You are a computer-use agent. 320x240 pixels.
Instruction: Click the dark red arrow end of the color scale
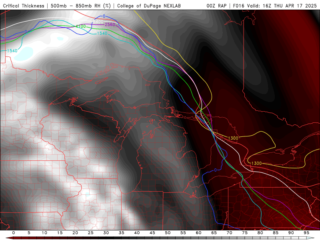9,238
